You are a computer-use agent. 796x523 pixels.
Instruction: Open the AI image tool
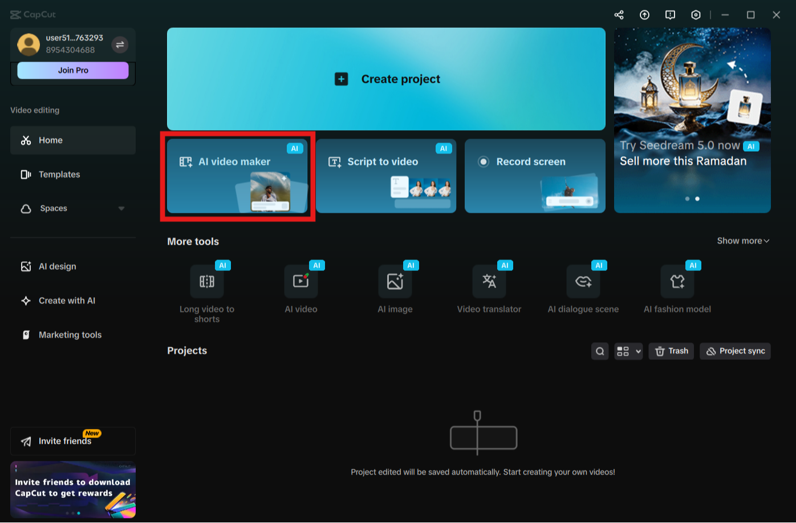point(395,281)
